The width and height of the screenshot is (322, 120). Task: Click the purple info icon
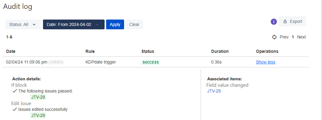point(274,22)
